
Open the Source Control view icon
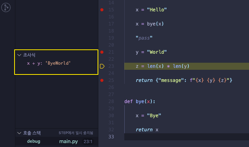click(x=6, y=7)
